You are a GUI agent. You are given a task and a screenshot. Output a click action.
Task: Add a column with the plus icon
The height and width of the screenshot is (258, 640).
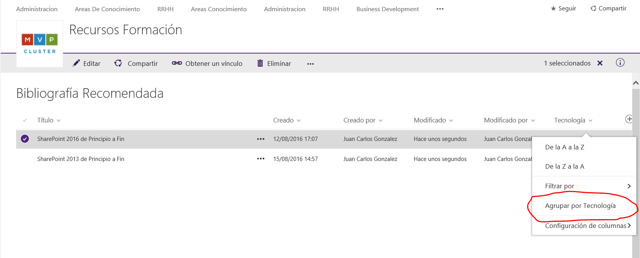pyautogui.click(x=629, y=119)
